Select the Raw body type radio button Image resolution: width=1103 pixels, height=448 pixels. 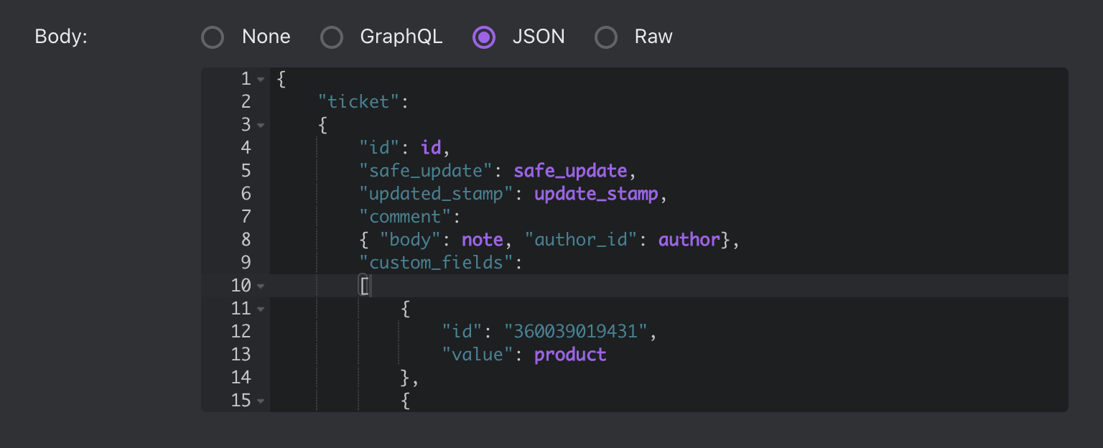606,37
